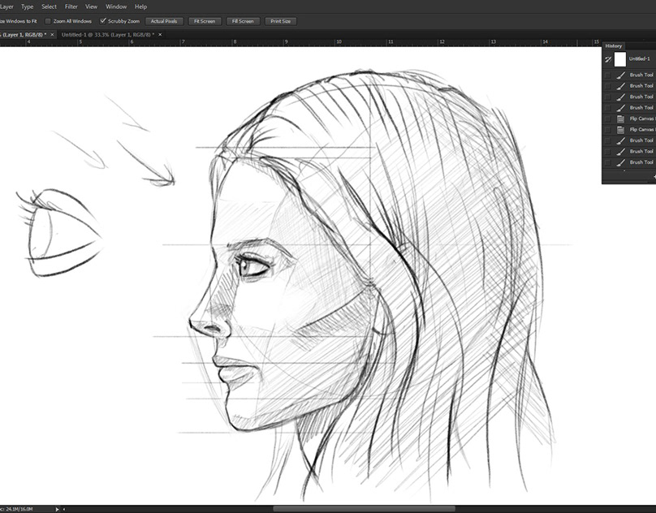Switch to the Untitled-1 @ 33.3% document tab
Image resolution: width=656 pixels, height=513 pixels.
[107, 35]
